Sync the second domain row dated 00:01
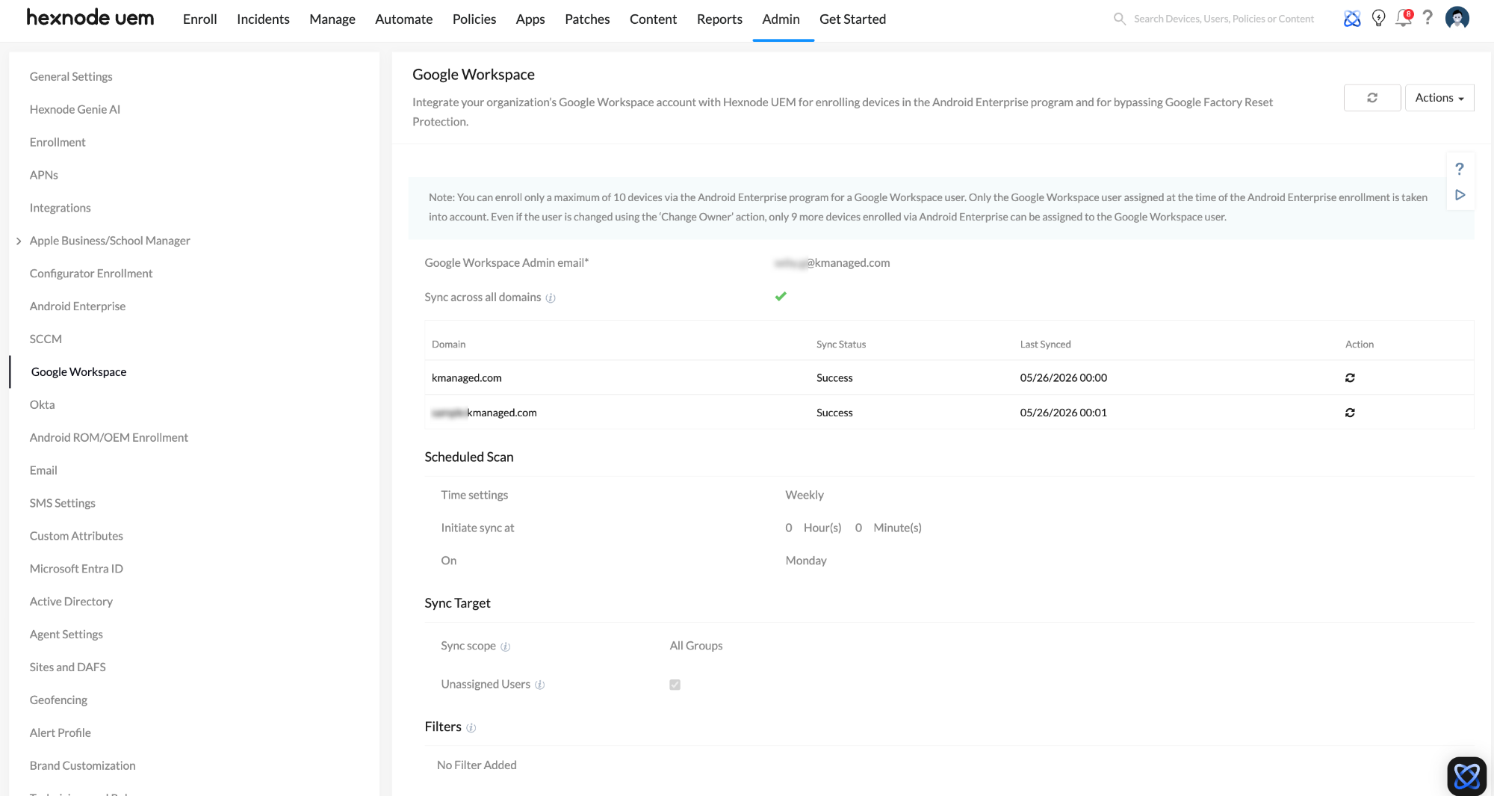 pos(1350,413)
